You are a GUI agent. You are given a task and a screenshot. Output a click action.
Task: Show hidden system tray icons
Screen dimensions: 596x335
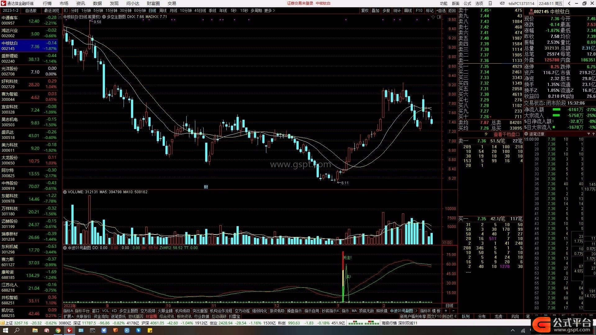coord(512,331)
